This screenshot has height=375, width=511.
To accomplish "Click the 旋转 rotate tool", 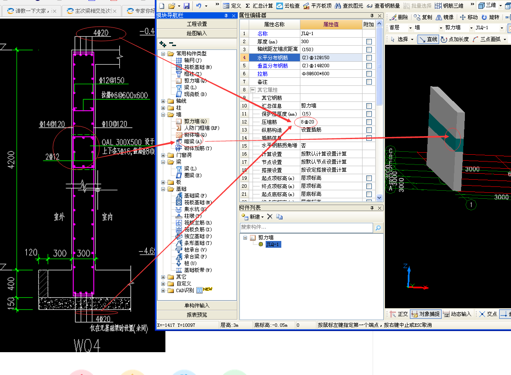I will (490, 17).
